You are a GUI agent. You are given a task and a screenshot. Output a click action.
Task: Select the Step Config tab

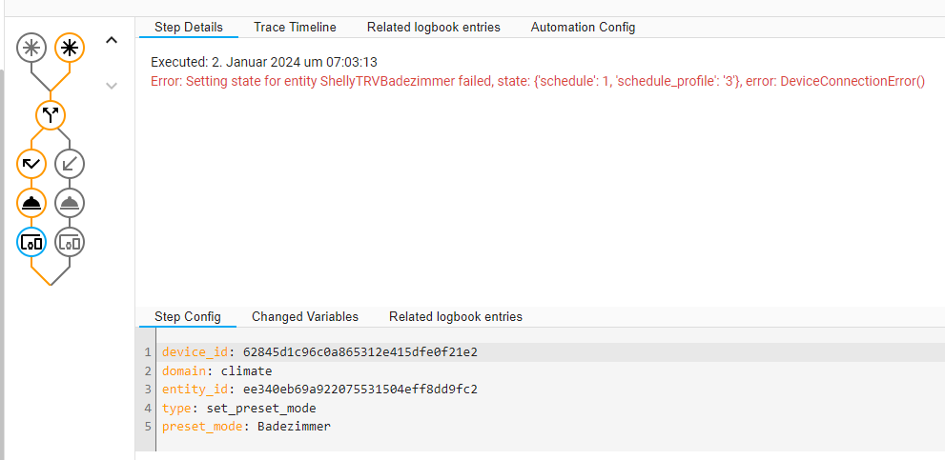coord(187,316)
